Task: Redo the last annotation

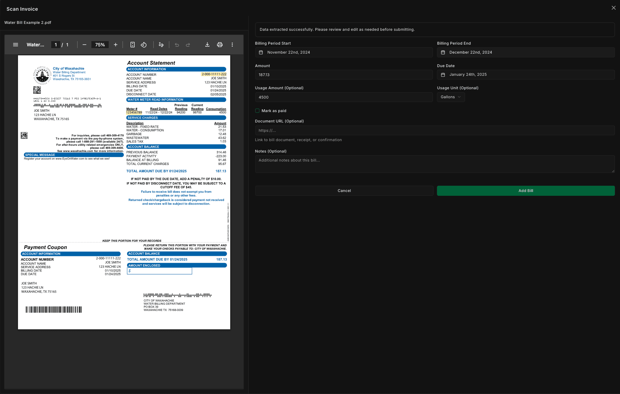Action: click(x=188, y=45)
